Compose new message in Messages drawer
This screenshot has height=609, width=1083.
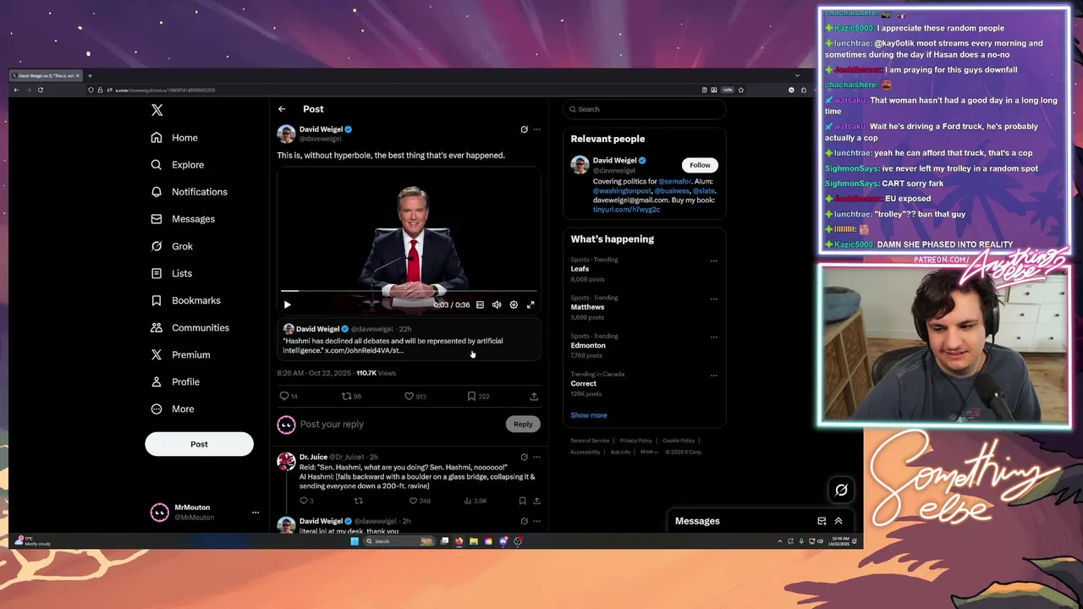pyautogui.click(x=821, y=521)
